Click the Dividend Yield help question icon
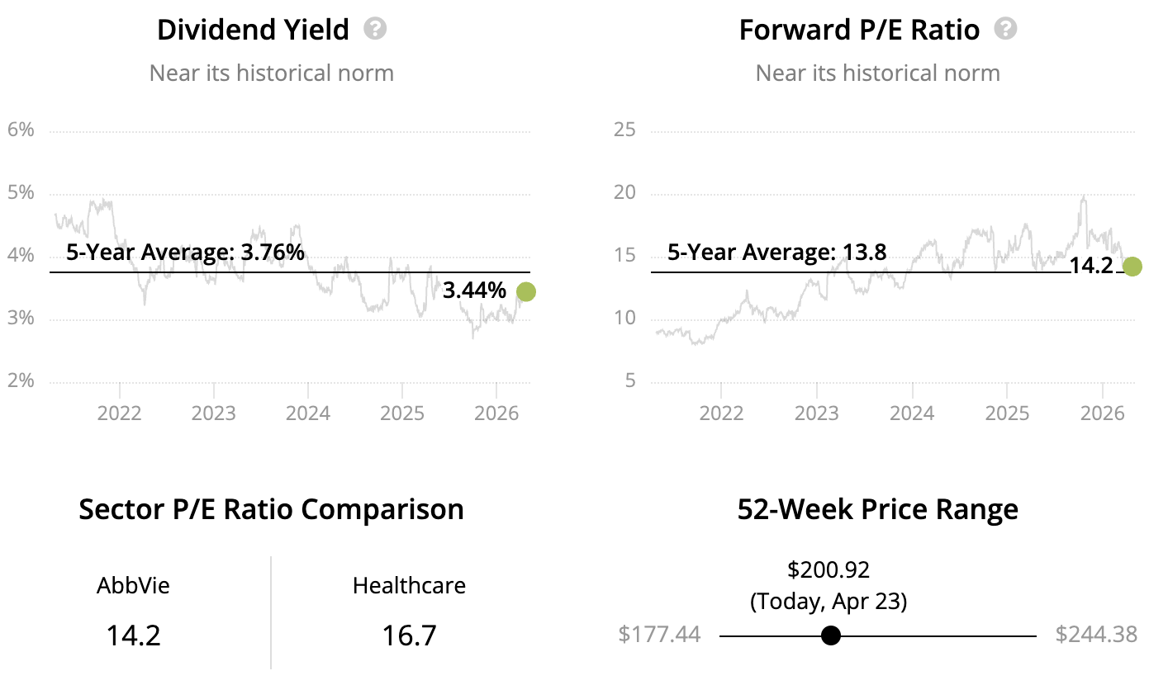The height and width of the screenshot is (685, 1168). coord(376,30)
